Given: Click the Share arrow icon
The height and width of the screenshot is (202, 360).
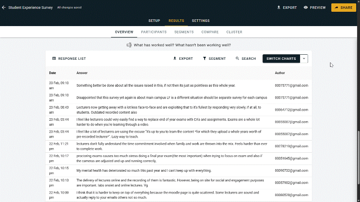Looking at the screenshot, I should pos(336,8).
